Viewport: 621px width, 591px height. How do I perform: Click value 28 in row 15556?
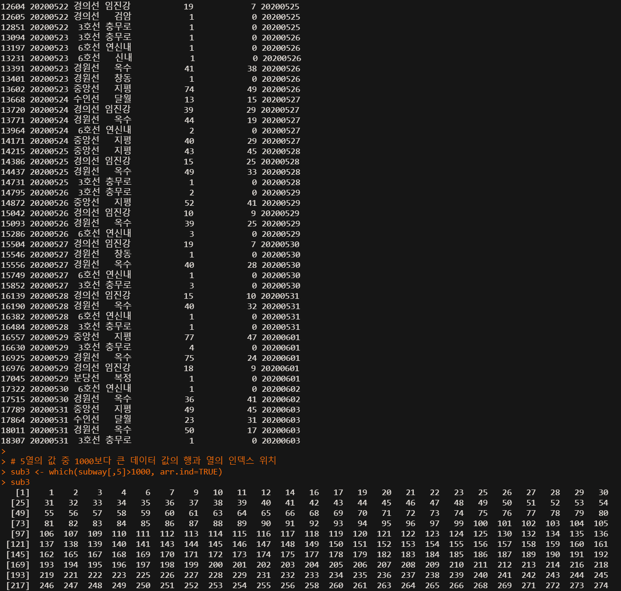pyautogui.click(x=252, y=265)
